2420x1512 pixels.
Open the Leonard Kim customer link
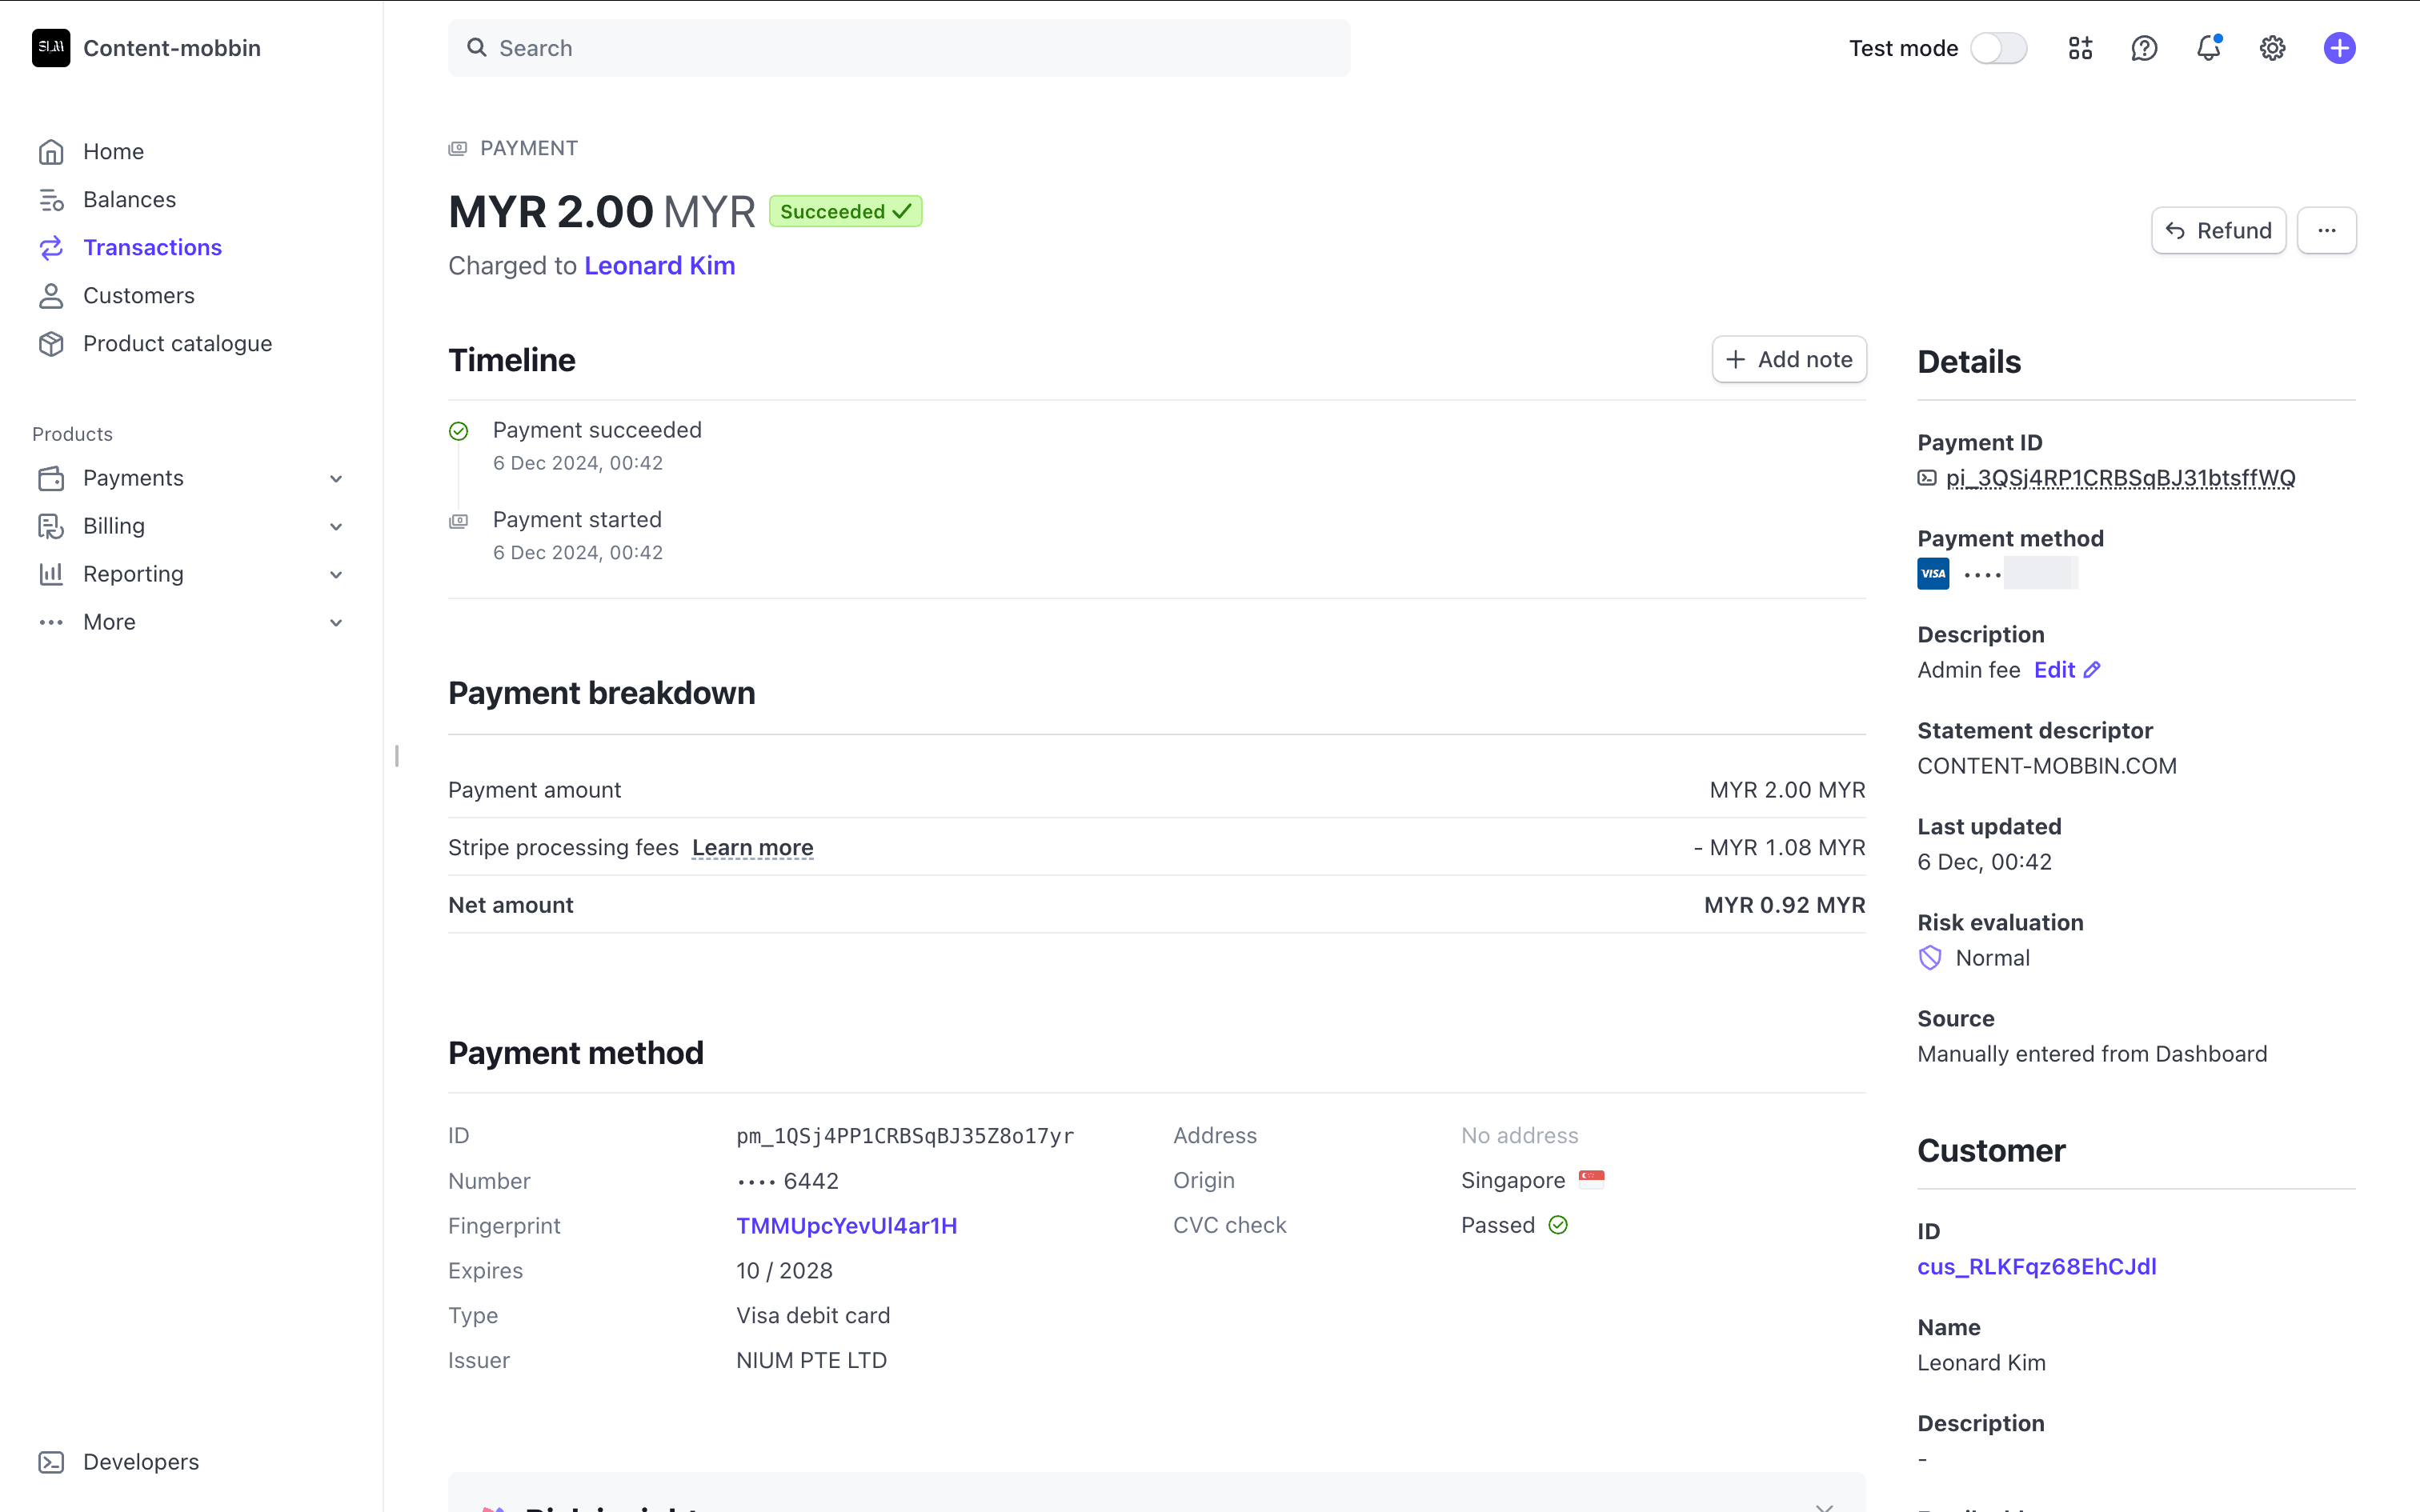point(659,266)
